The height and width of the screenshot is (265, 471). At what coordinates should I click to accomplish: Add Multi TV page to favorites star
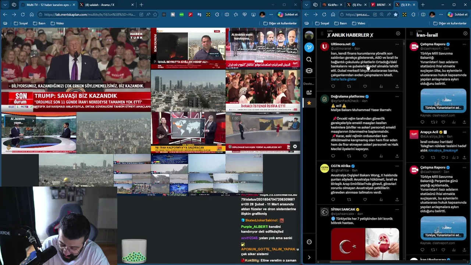(155, 14)
